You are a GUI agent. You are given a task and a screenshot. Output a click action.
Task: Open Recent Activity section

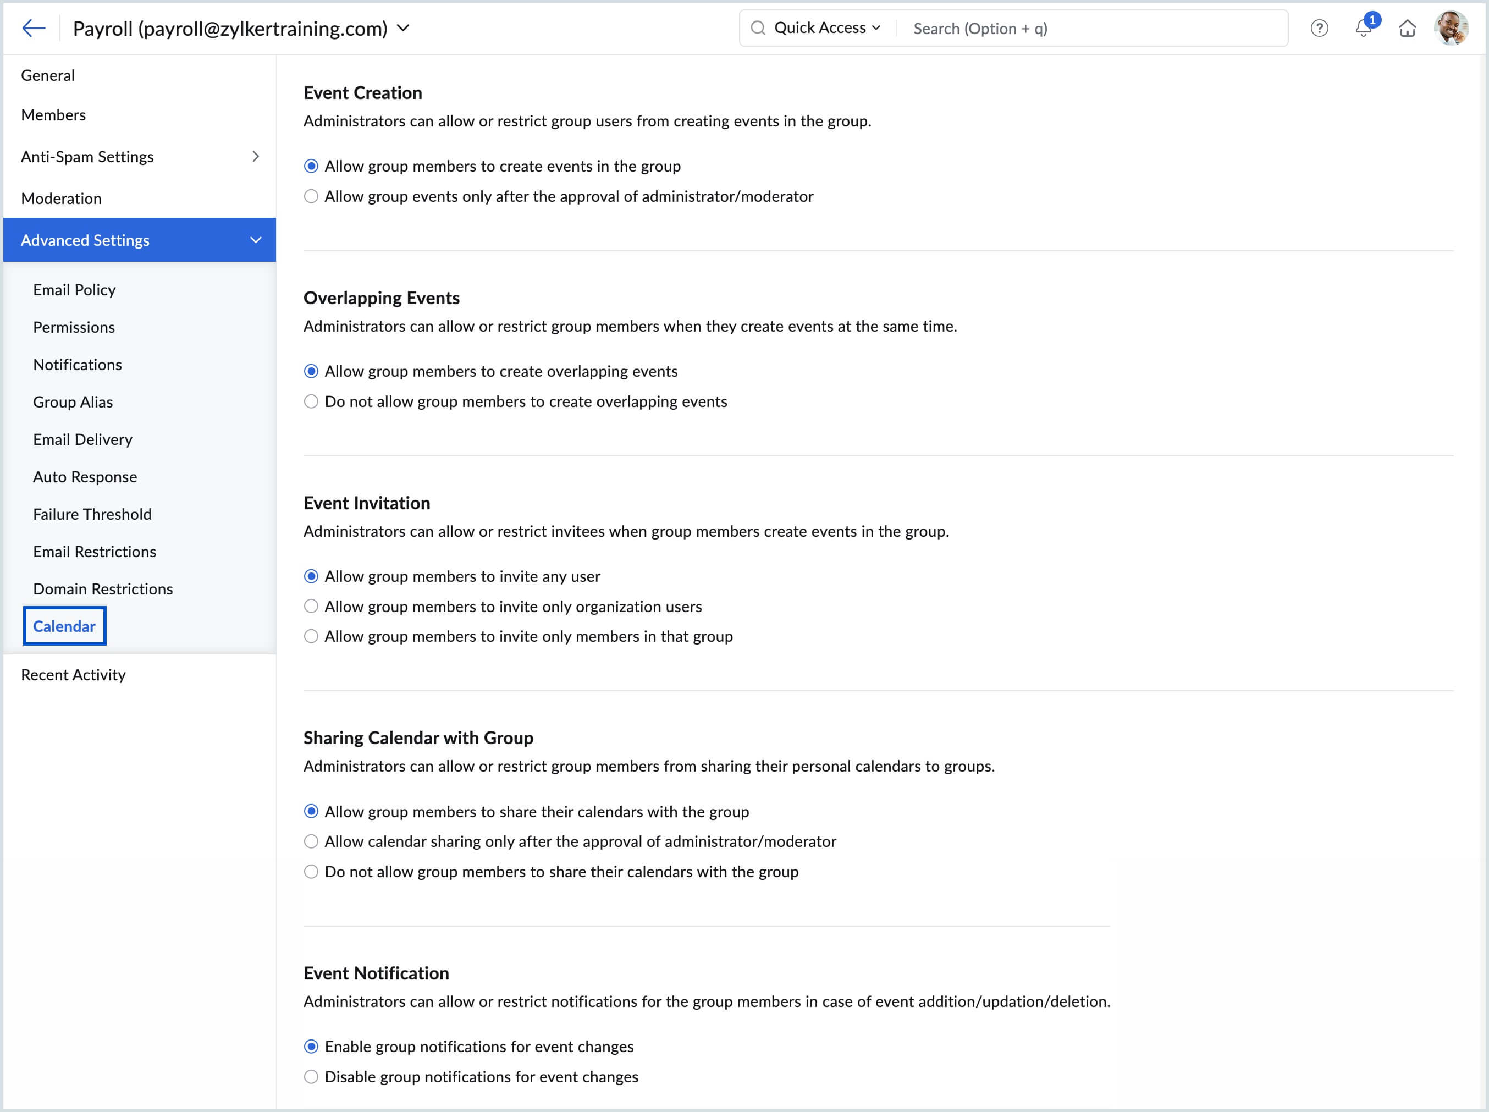[x=73, y=675]
